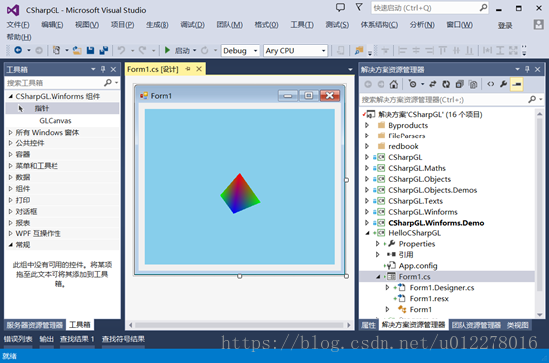Switch to the 团队资源管理器 tab
This screenshot has height=363, width=549.
[x=477, y=325]
